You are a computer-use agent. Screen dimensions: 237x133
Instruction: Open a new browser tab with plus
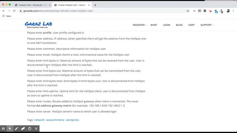95,5
